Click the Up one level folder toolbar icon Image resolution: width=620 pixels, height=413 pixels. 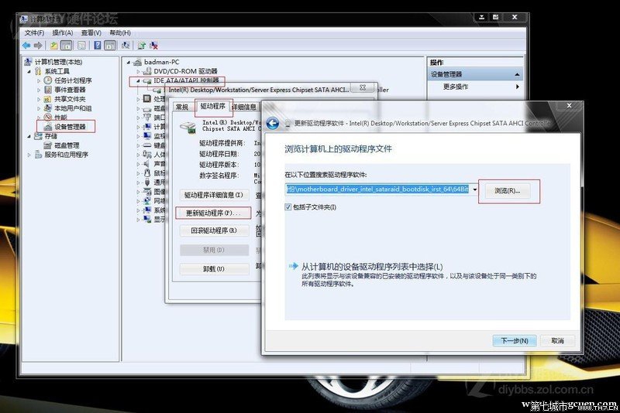click(x=53, y=46)
